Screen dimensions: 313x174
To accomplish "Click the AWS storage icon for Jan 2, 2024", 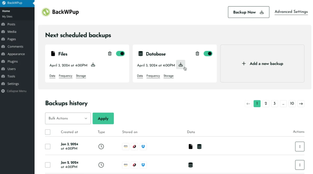I will tap(126, 165).
